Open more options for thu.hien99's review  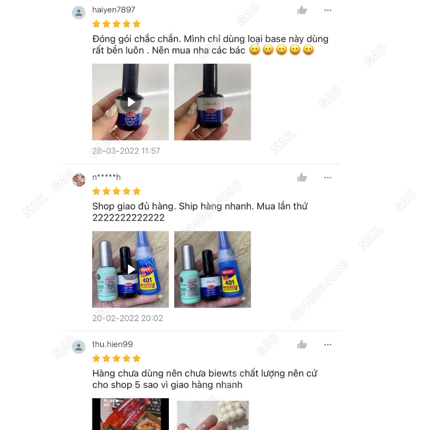[x=328, y=345]
